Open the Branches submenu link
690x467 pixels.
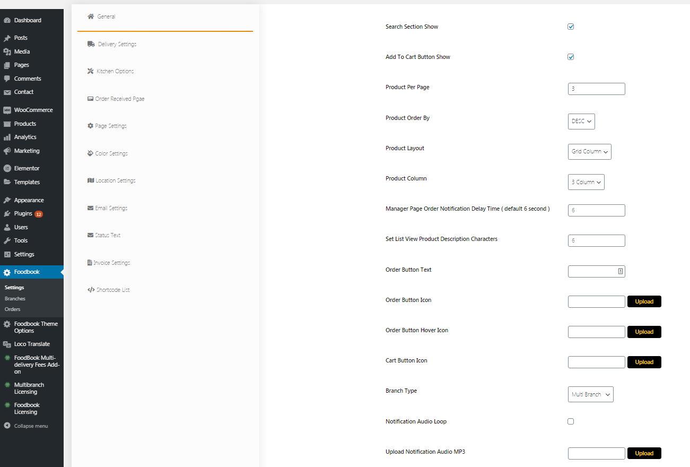(x=15, y=299)
